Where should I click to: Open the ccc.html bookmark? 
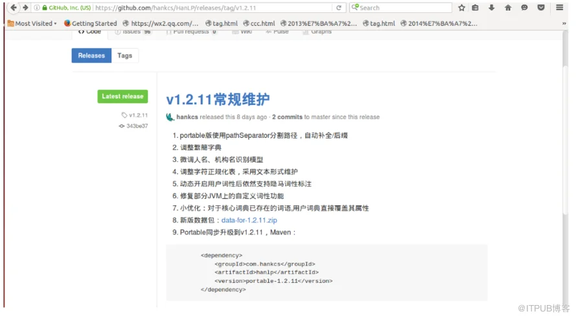[259, 23]
